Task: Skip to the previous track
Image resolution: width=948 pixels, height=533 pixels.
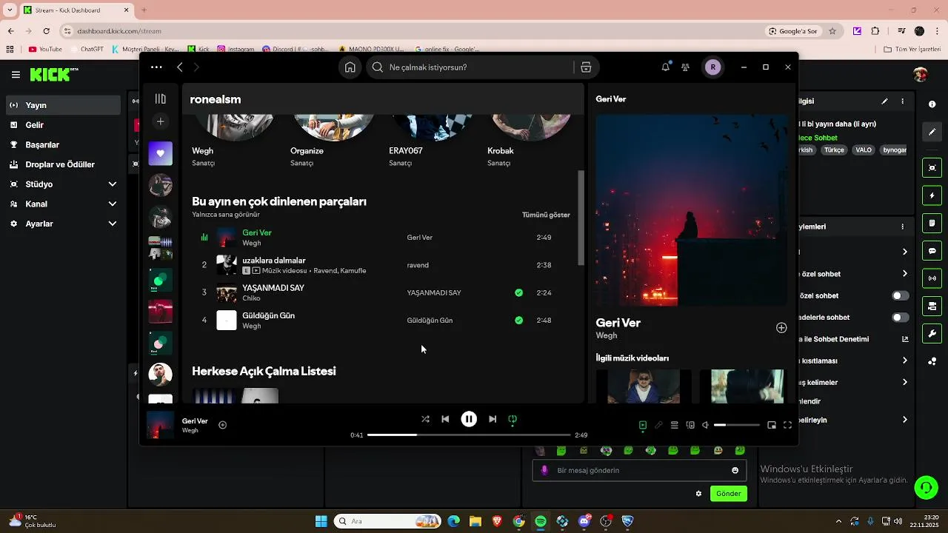Action: click(445, 419)
